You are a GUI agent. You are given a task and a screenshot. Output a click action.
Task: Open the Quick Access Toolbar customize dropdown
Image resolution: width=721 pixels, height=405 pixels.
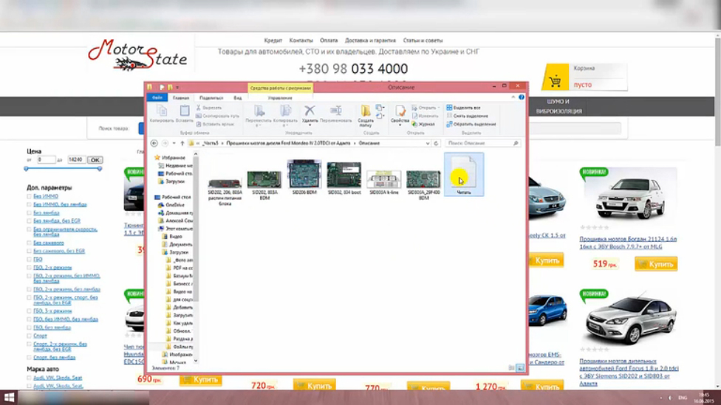click(177, 87)
